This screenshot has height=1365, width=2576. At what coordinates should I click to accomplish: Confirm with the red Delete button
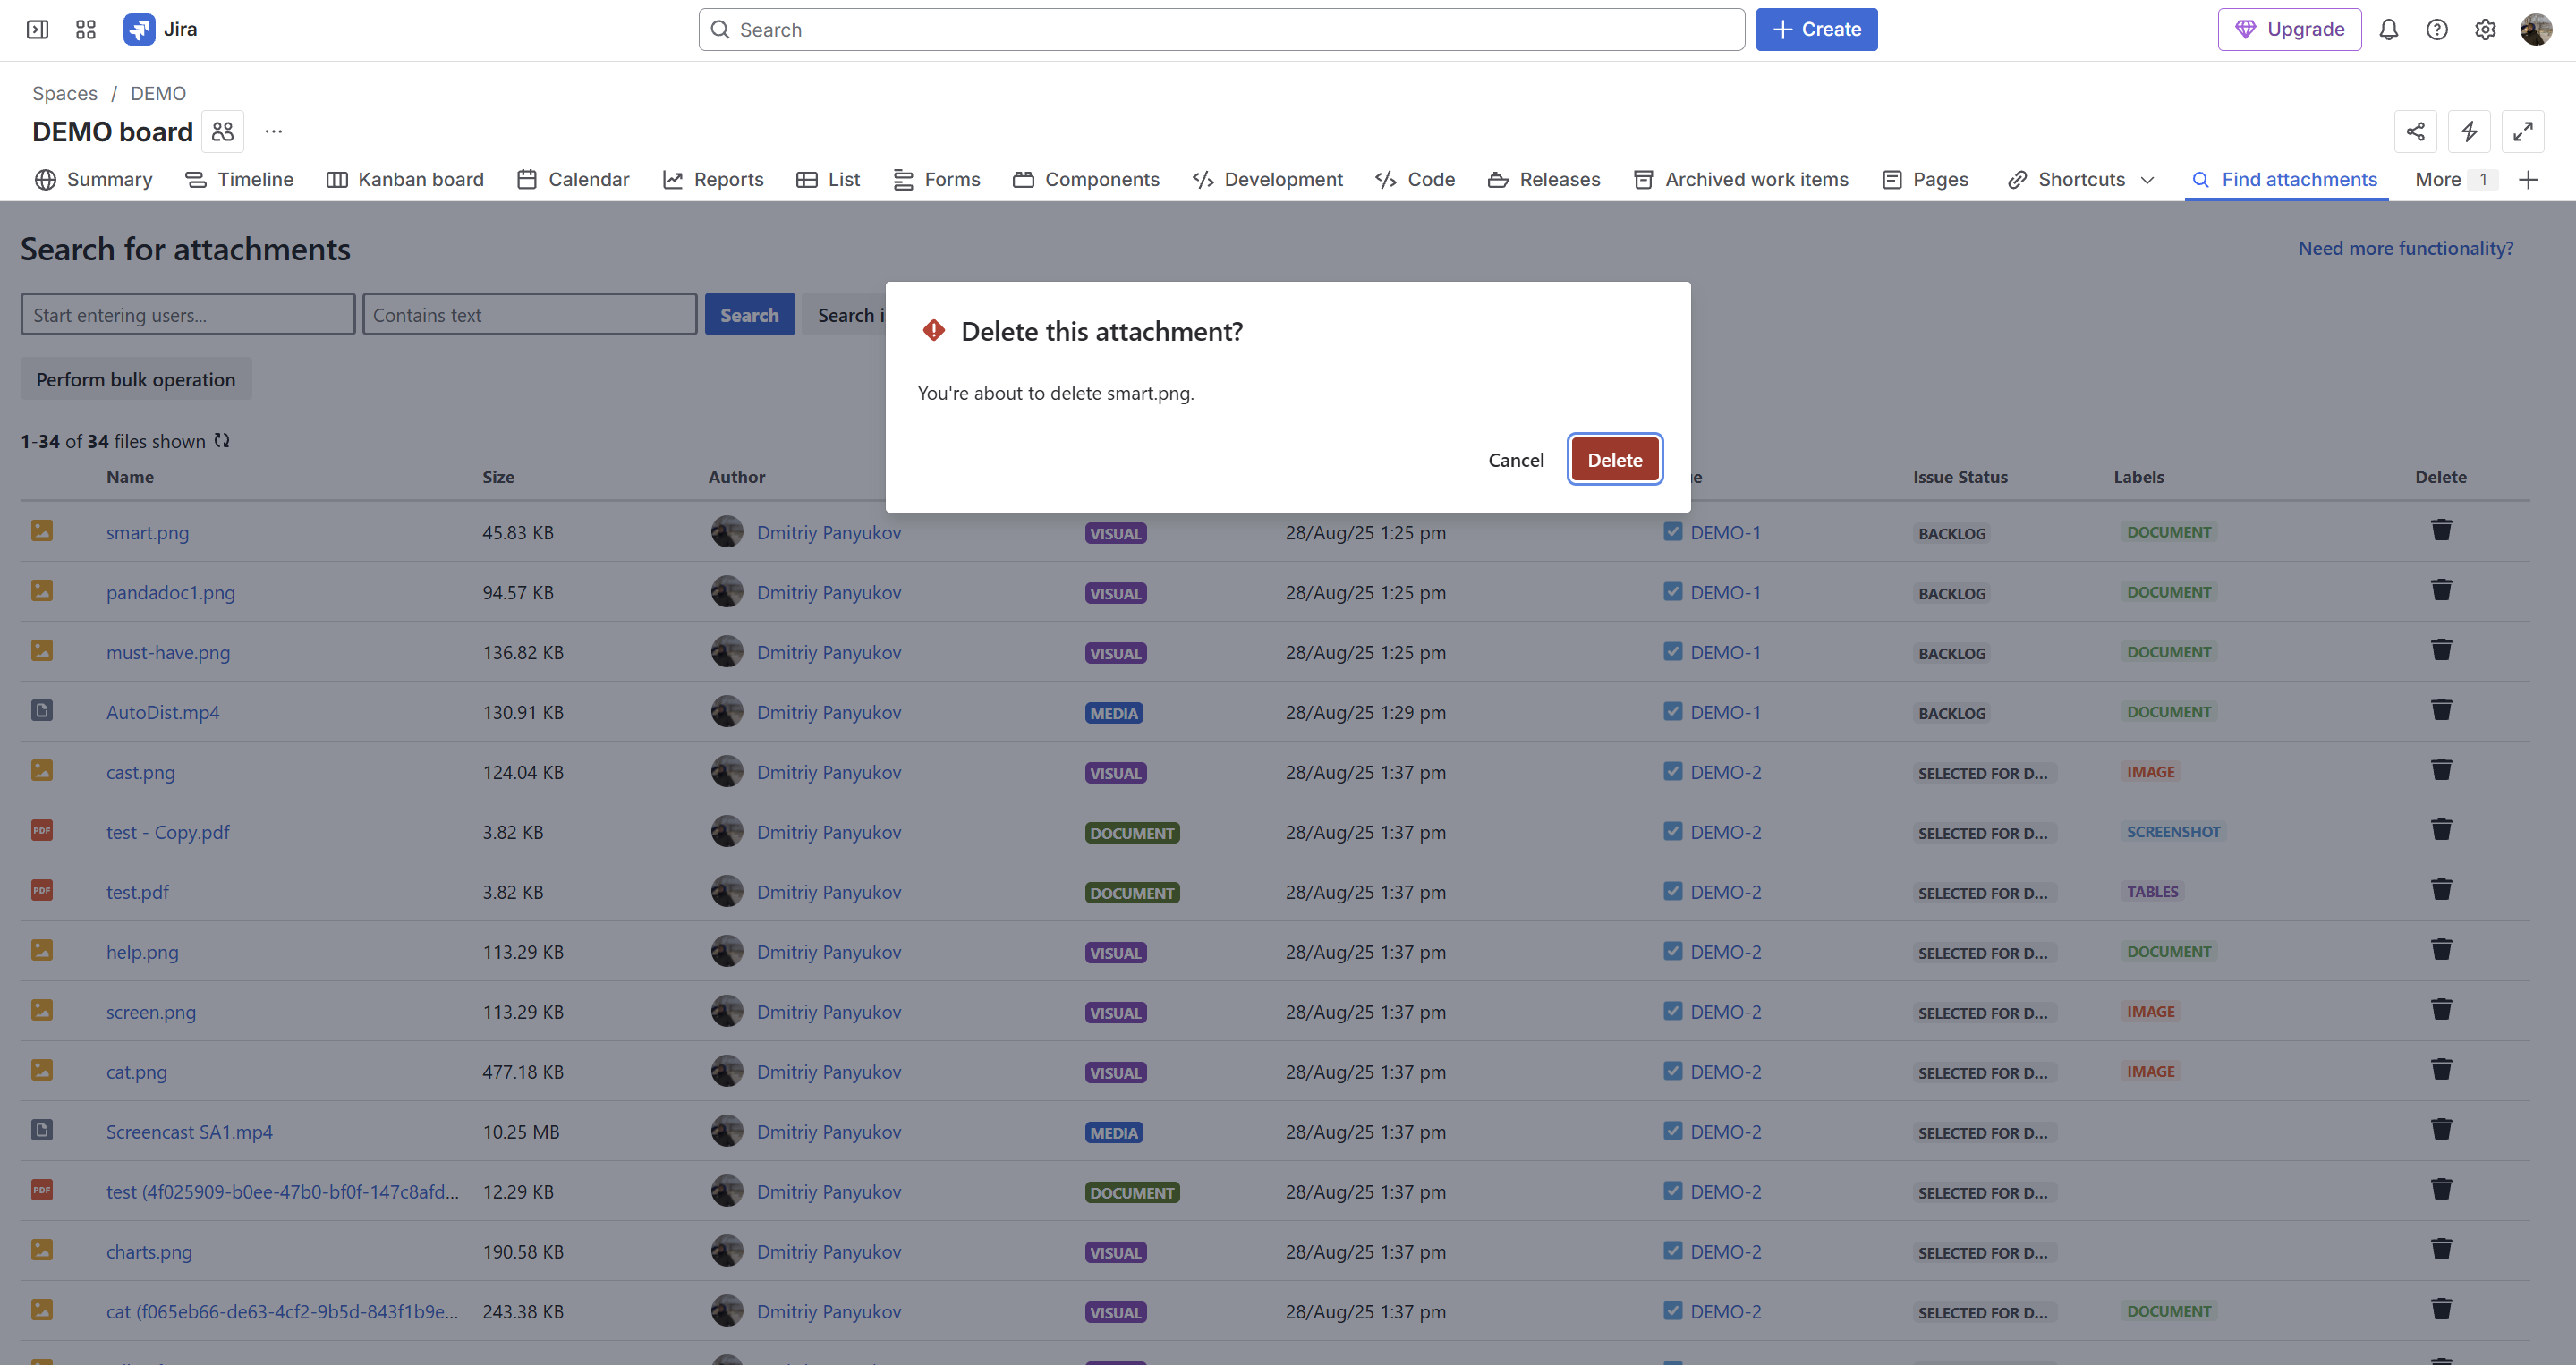pos(1614,460)
